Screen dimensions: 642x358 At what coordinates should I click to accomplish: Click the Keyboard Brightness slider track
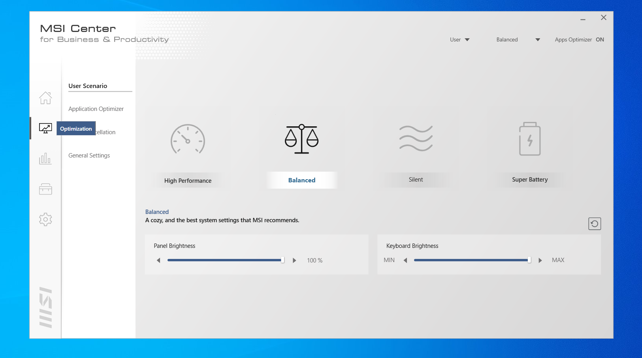(x=473, y=260)
